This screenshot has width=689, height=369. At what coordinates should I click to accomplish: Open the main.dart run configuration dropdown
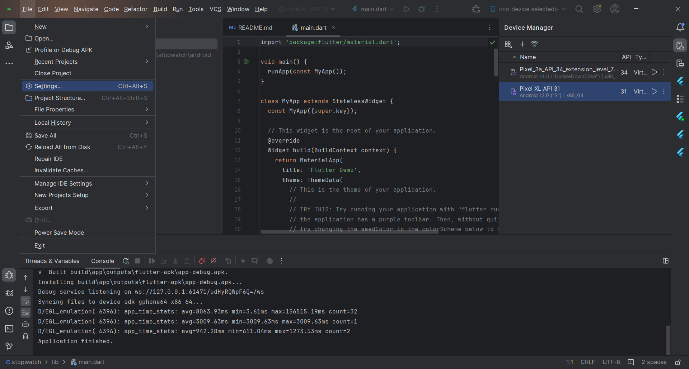click(373, 9)
